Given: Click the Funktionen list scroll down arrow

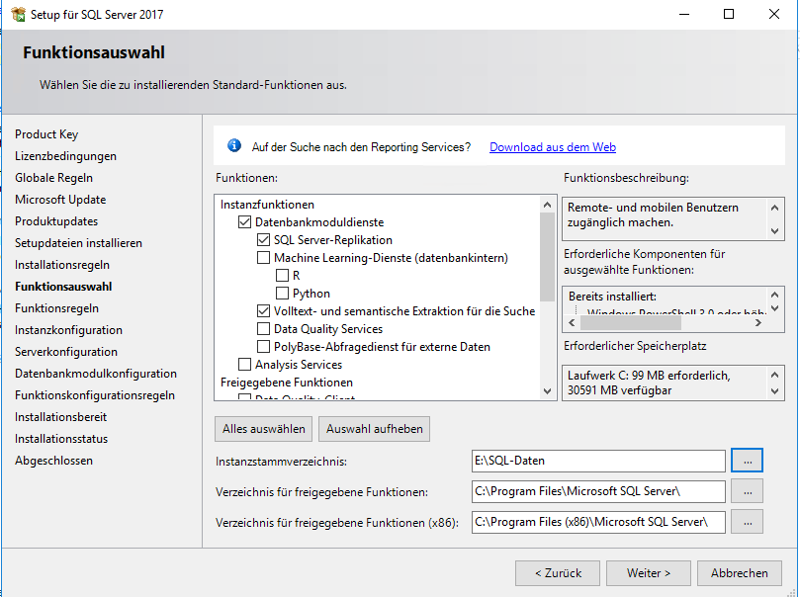Looking at the screenshot, I should (x=548, y=391).
